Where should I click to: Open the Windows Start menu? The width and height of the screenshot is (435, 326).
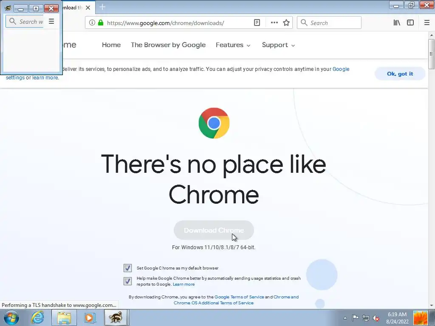click(11, 318)
